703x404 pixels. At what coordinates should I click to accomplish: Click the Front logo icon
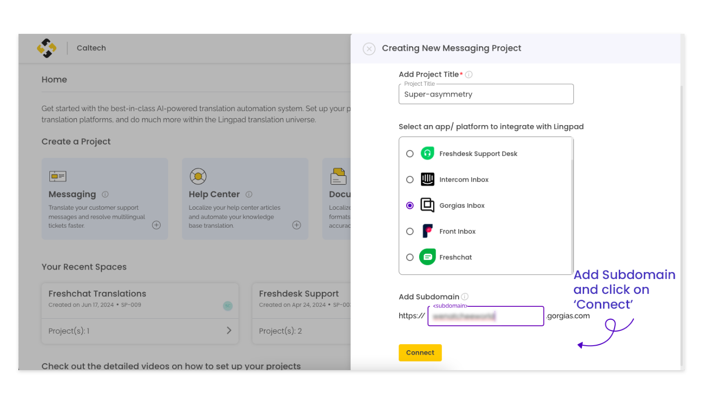pos(428,231)
